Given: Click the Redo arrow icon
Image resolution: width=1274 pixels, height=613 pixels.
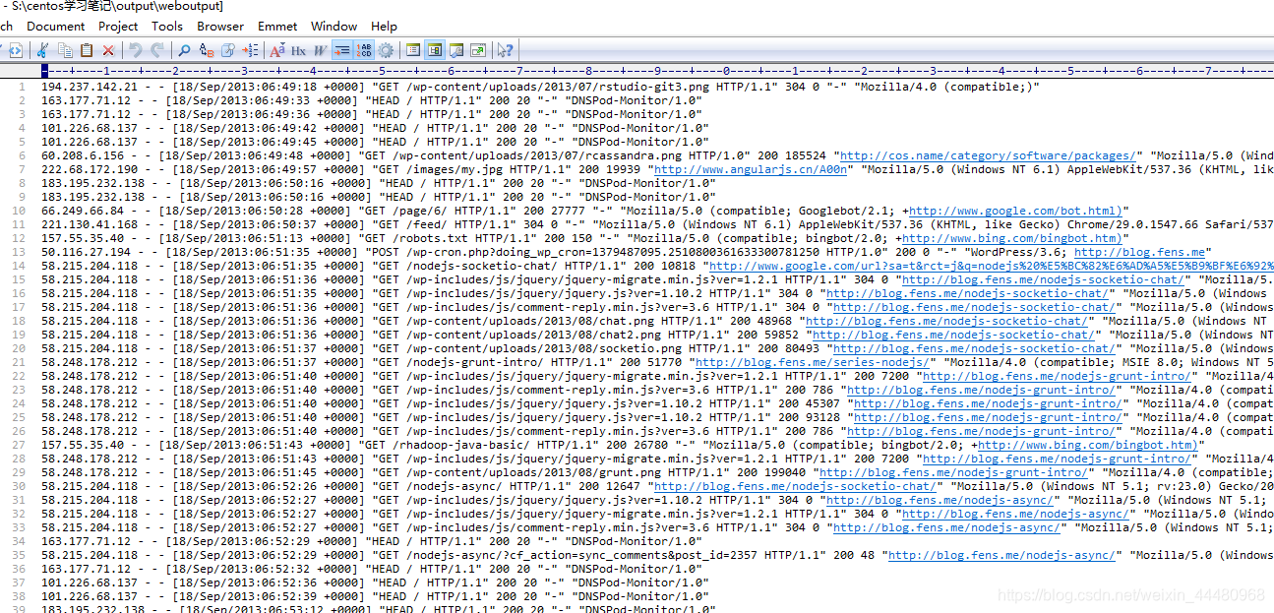Looking at the screenshot, I should (157, 50).
